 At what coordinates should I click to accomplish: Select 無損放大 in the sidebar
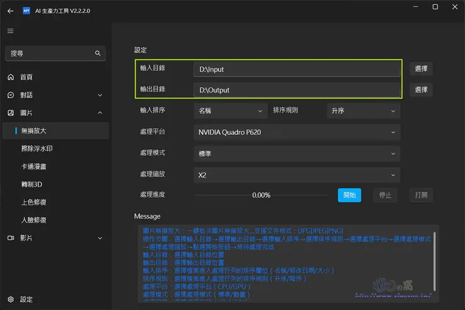point(55,131)
